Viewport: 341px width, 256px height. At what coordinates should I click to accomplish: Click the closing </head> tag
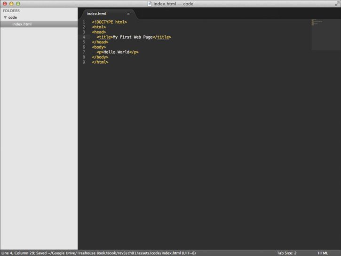pyautogui.click(x=100, y=42)
